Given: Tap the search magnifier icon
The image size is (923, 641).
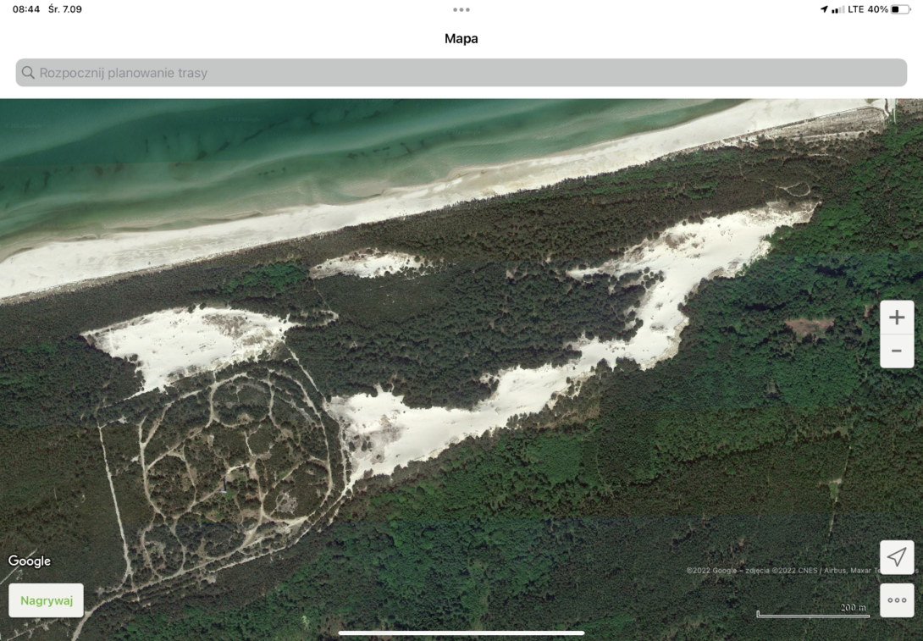Looking at the screenshot, I should (x=28, y=73).
